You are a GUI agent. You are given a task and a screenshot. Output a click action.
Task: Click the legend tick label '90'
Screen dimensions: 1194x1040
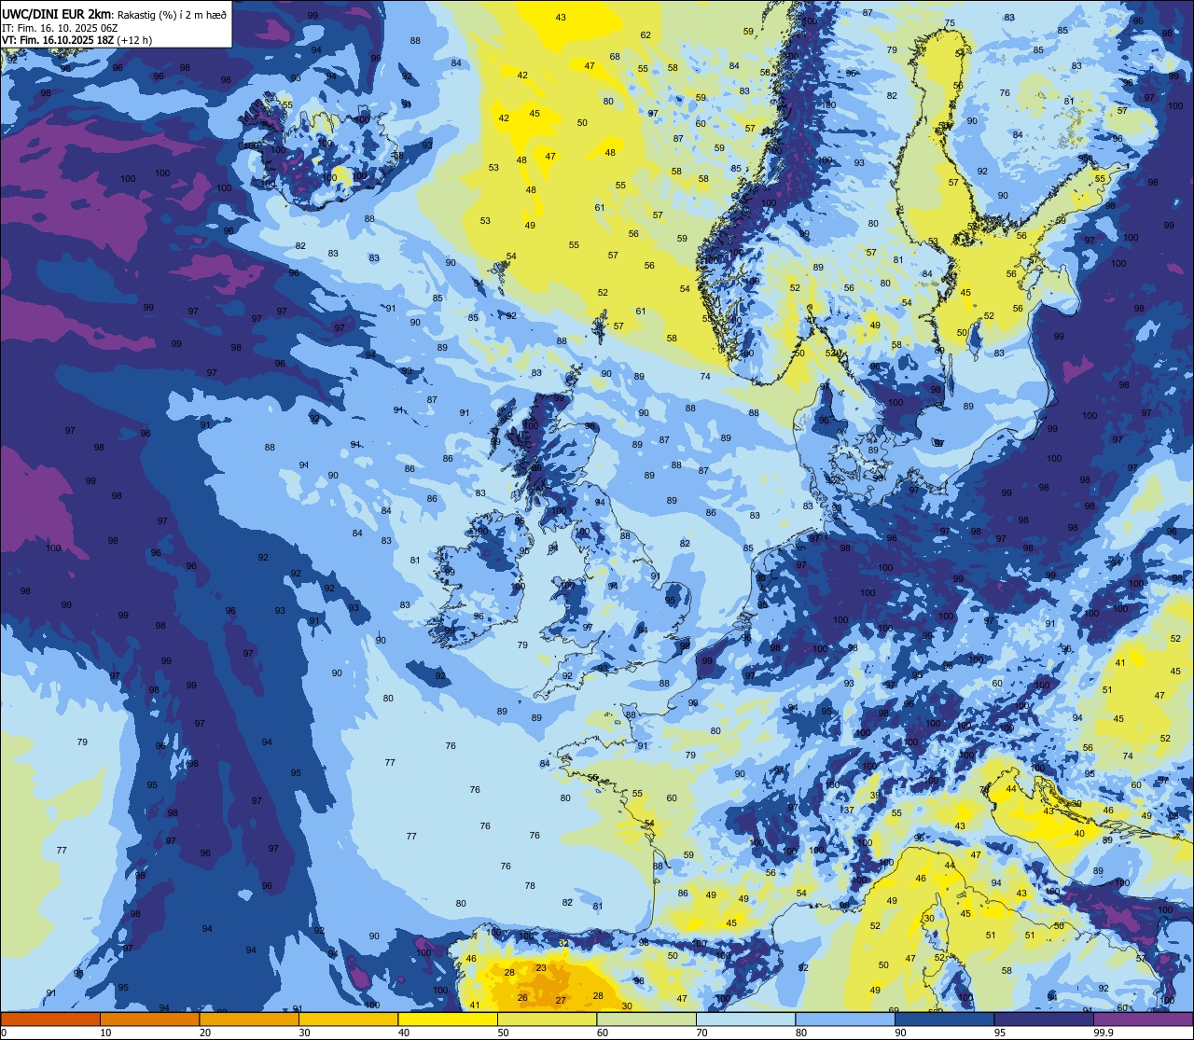[x=900, y=1033]
